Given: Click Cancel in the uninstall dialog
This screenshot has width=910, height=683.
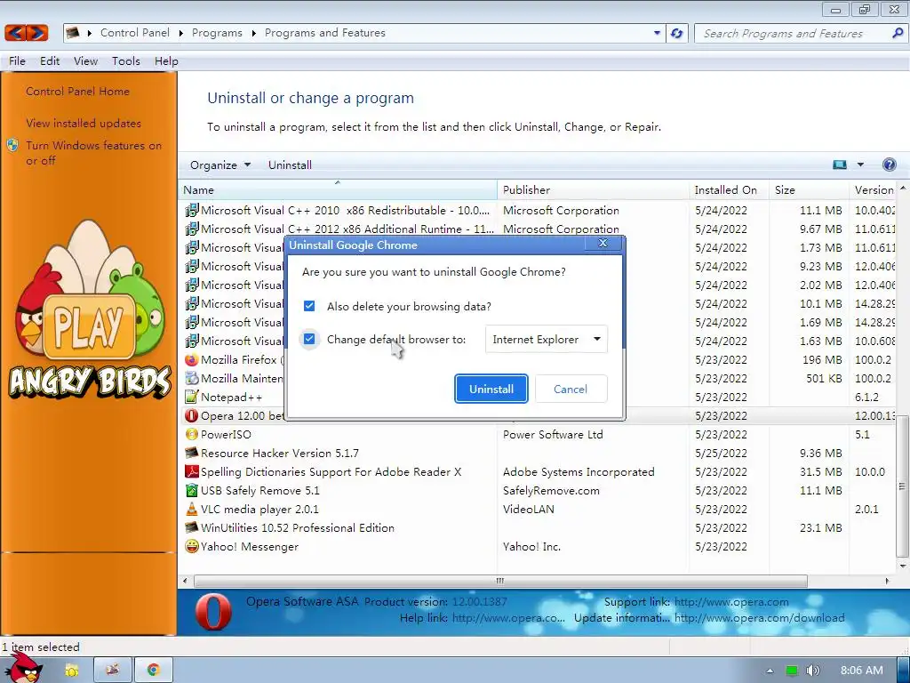Looking at the screenshot, I should click(x=571, y=390).
